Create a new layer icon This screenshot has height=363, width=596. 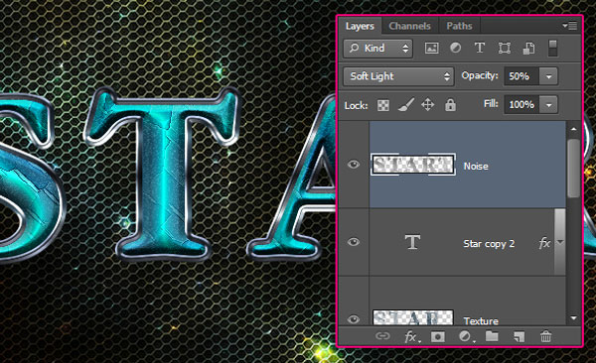pos(520,336)
